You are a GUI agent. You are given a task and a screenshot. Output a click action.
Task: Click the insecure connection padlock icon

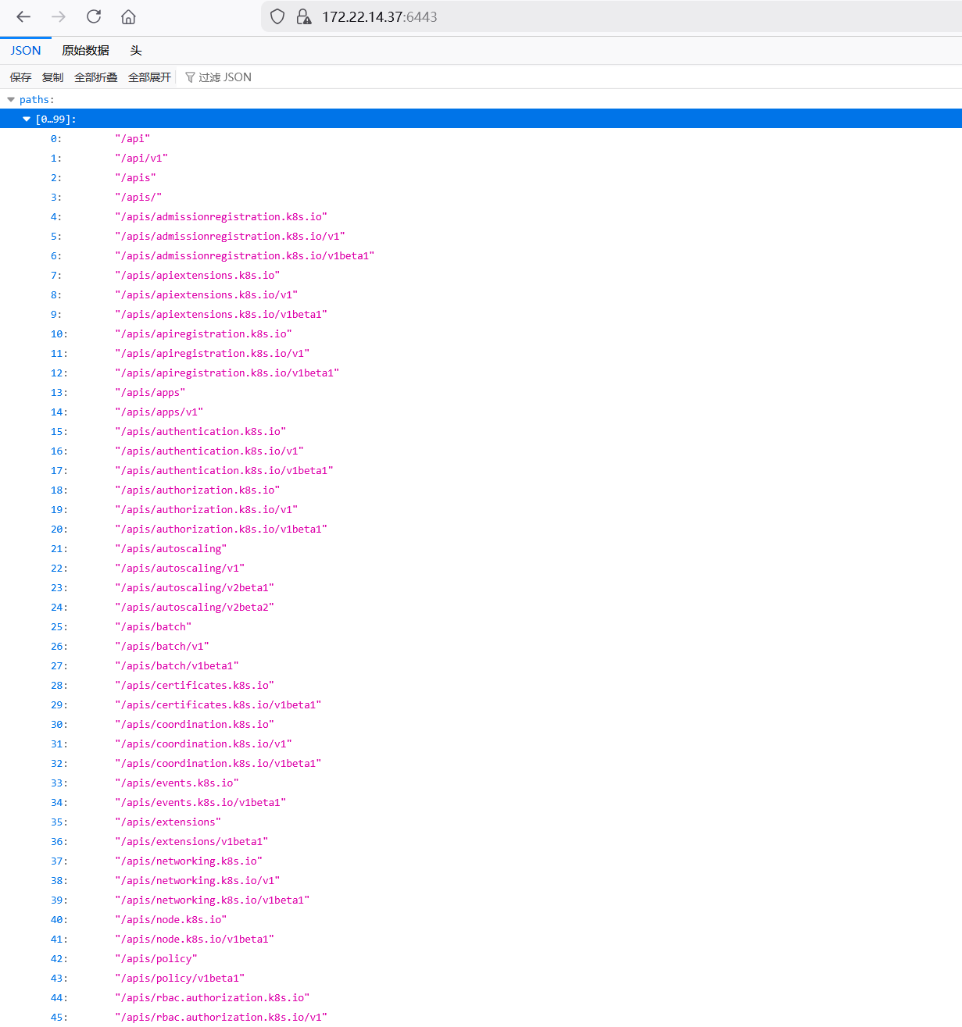click(304, 16)
